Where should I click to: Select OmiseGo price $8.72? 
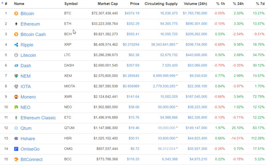click(x=135, y=149)
